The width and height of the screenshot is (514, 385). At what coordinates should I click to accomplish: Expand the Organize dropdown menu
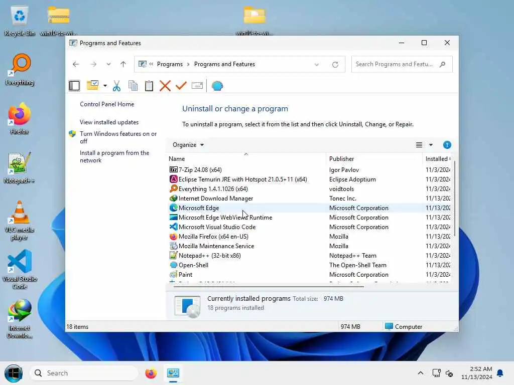point(188,145)
